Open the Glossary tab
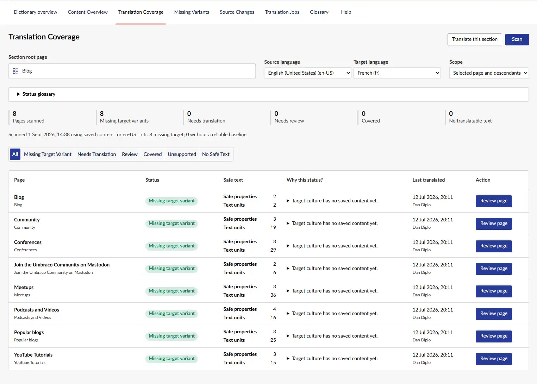This screenshot has height=384, width=537. 319,12
